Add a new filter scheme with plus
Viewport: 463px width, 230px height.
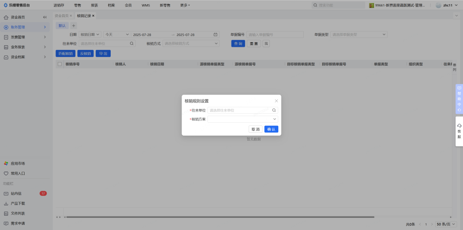pos(73,25)
